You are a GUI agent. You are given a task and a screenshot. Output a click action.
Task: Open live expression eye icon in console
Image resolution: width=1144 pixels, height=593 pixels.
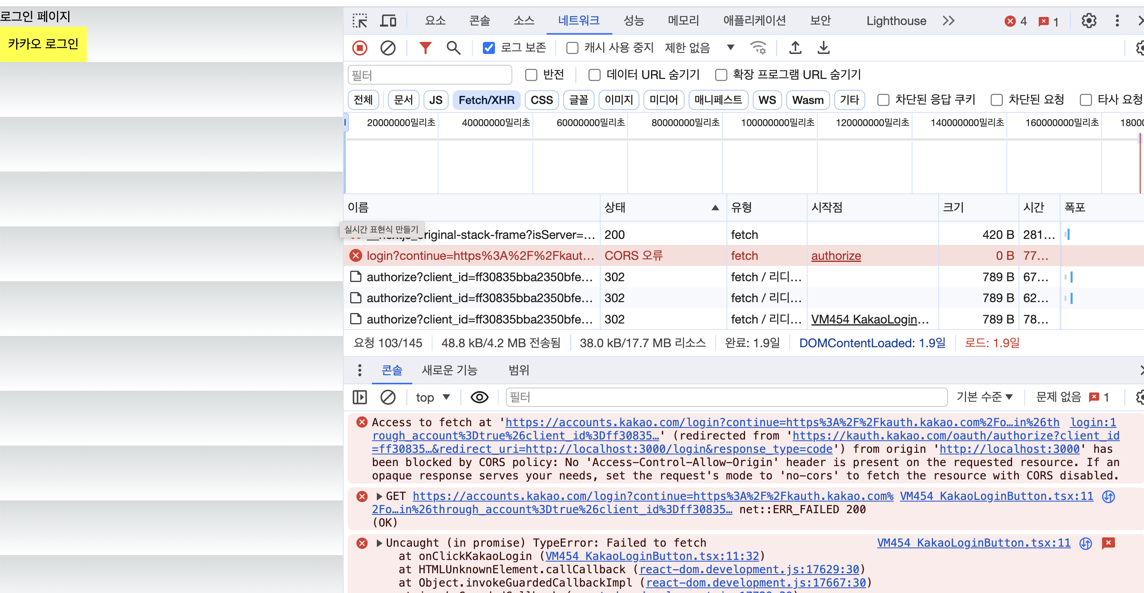point(479,397)
